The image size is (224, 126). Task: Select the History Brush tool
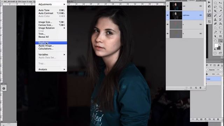(x=220, y=20)
